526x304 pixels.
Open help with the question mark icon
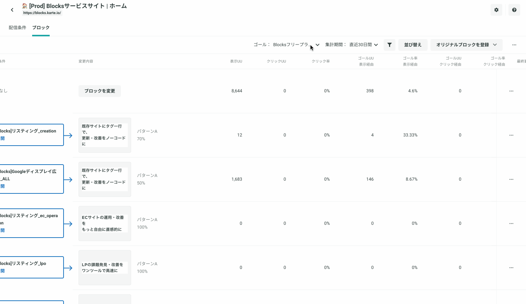click(x=514, y=10)
